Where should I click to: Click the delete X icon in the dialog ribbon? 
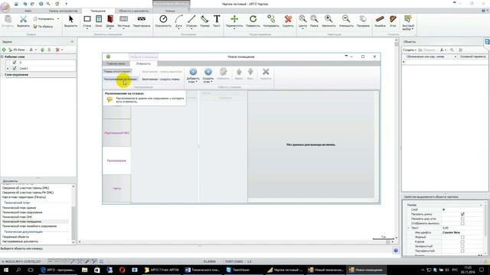coord(266,72)
